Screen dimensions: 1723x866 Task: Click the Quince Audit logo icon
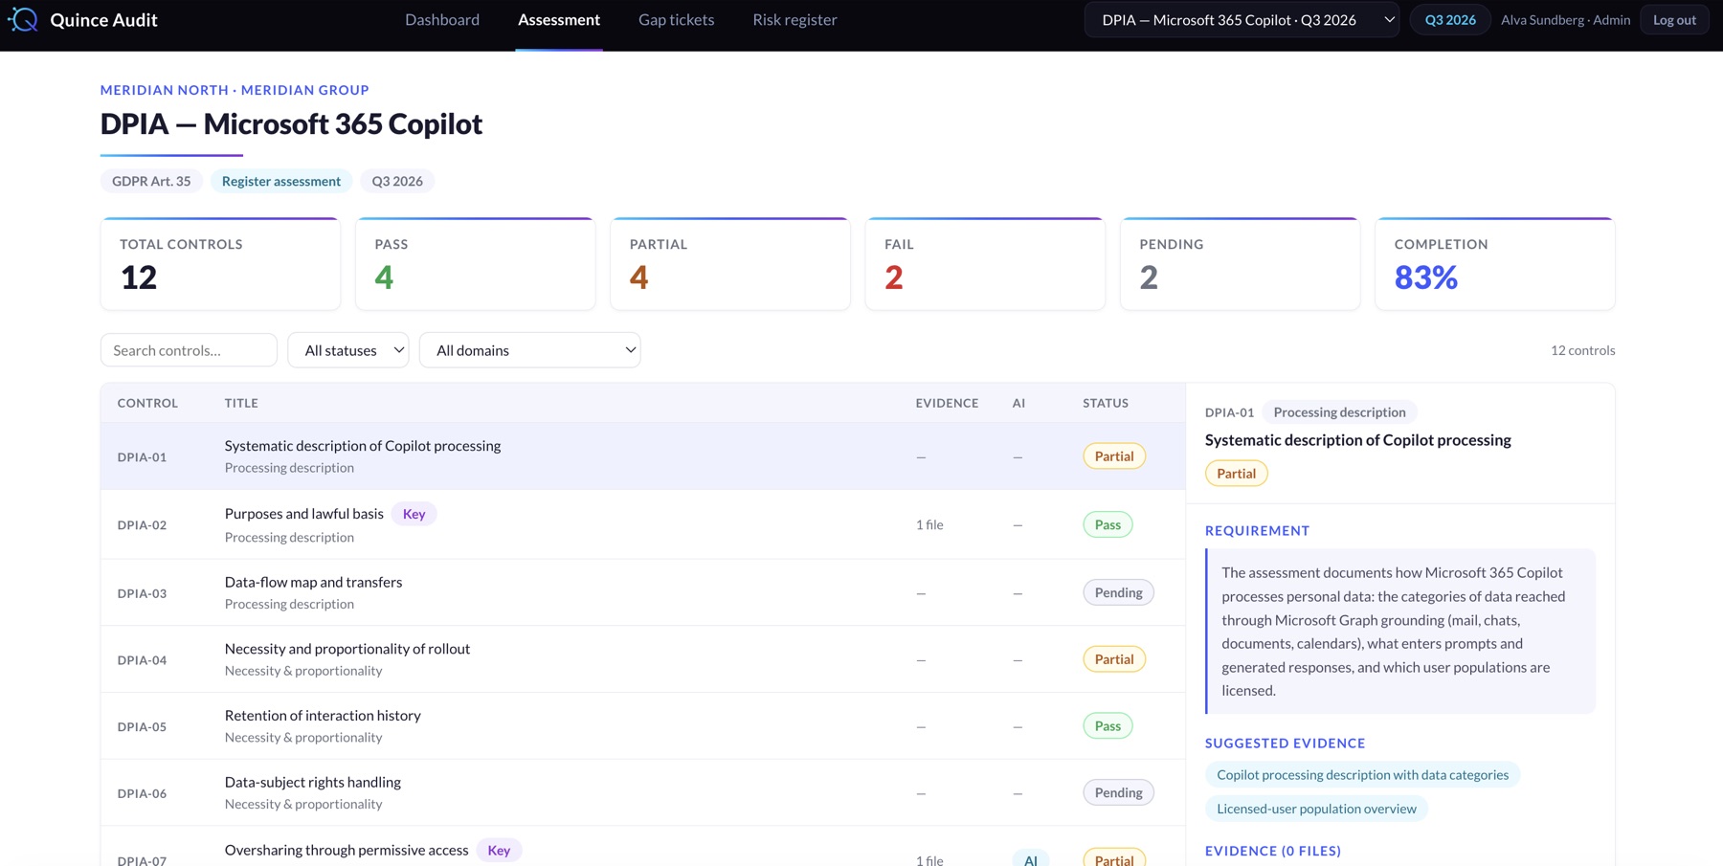coord(23,19)
